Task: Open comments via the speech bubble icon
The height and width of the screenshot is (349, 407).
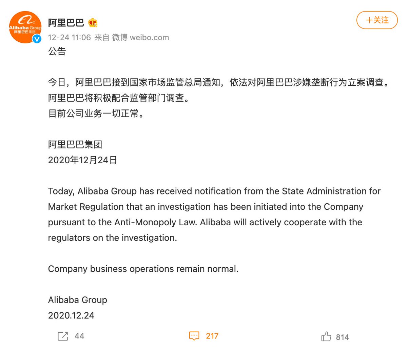Action: [194, 336]
